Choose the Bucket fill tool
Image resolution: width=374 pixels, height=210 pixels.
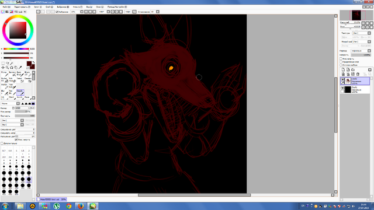[x=5, y=80]
